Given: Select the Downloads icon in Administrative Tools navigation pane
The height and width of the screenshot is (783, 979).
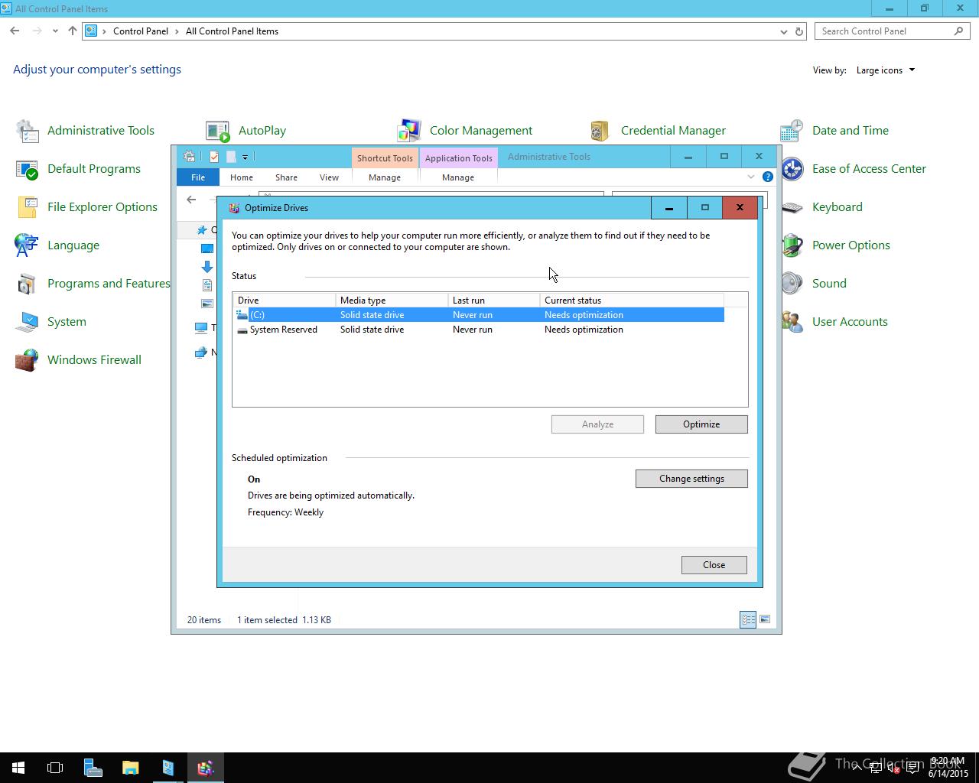Looking at the screenshot, I should 207,267.
